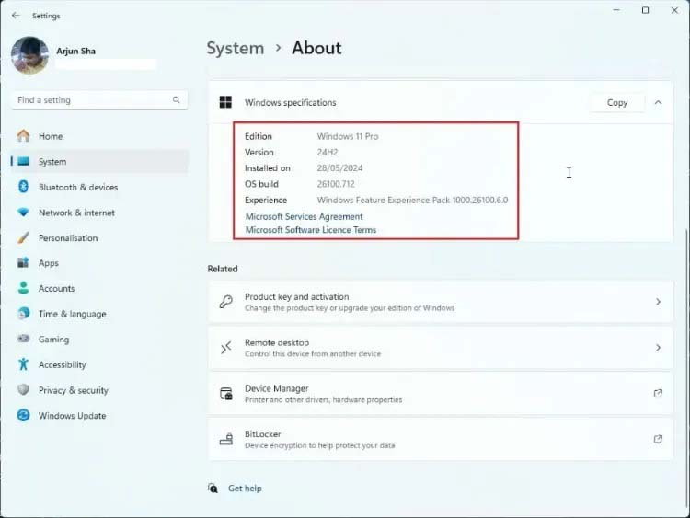Select Apps in the sidebar

click(x=49, y=263)
